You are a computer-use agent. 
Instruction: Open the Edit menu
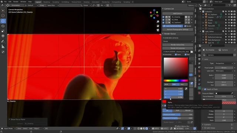click(10, 2)
